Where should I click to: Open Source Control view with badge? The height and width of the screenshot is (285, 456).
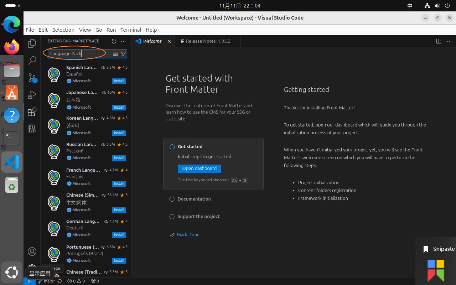(x=32, y=78)
